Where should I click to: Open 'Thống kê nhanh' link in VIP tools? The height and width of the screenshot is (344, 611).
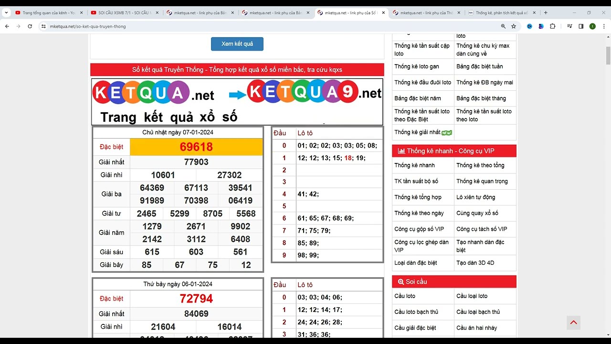click(x=414, y=165)
